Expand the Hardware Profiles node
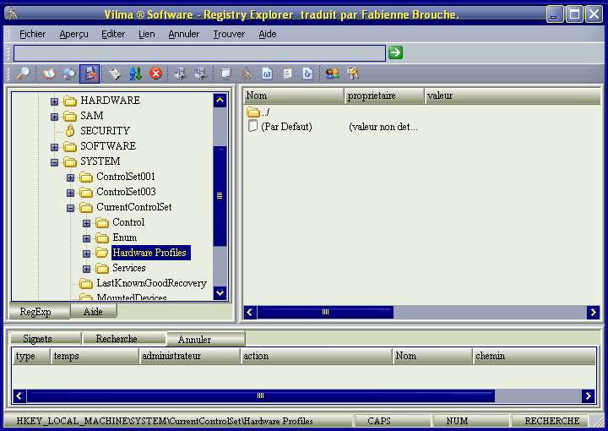Screen dimensions: 608x431 coord(86,254)
